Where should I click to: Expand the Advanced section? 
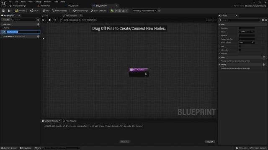pyautogui.click(x=219, y=54)
